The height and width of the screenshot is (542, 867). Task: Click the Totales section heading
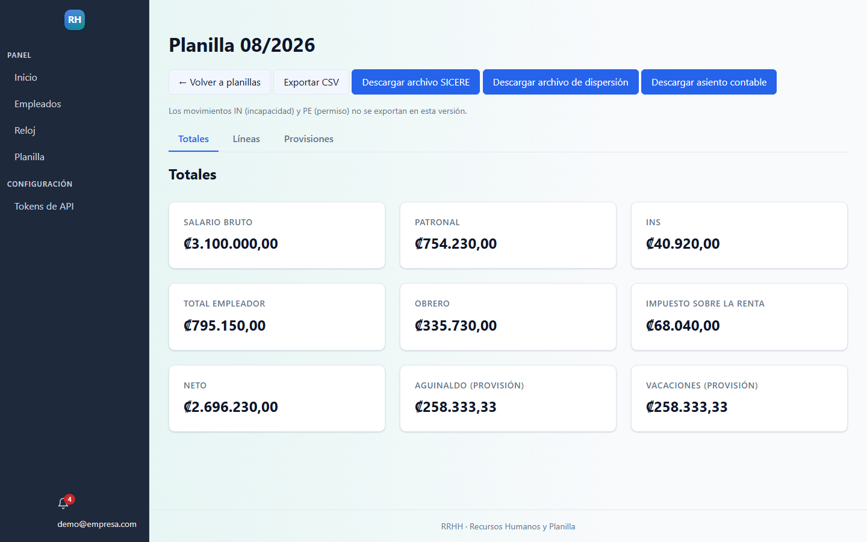(193, 175)
